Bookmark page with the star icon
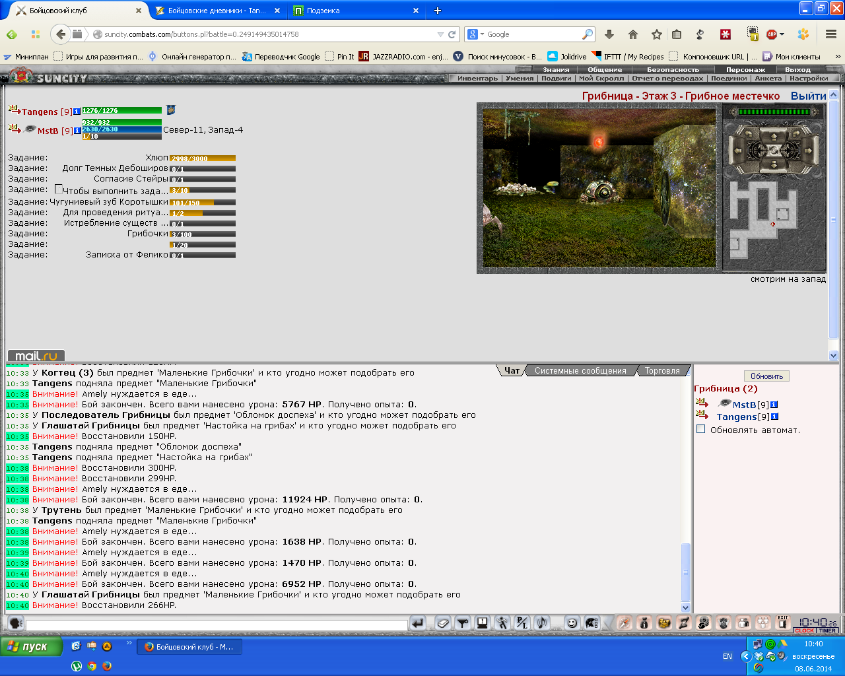845x676 pixels. pyautogui.click(x=656, y=34)
